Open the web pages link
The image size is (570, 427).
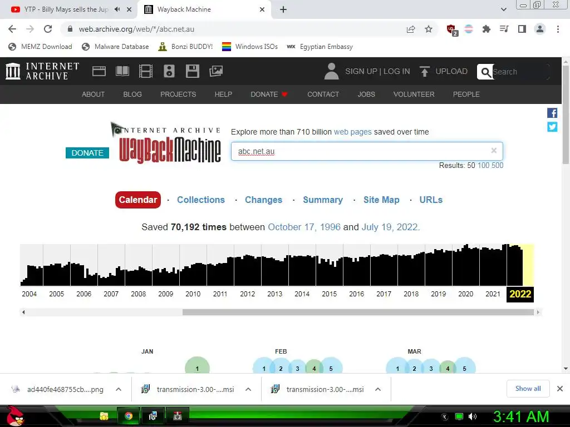[x=352, y=132]
